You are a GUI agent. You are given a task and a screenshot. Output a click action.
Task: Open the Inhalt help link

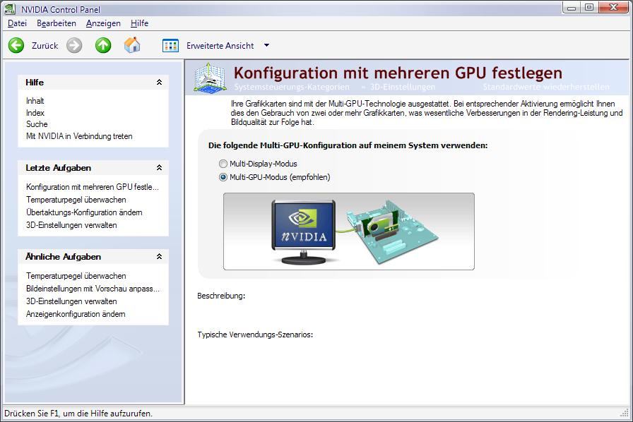35,101
